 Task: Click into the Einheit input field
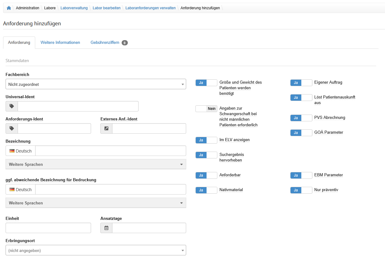point(48,228)
